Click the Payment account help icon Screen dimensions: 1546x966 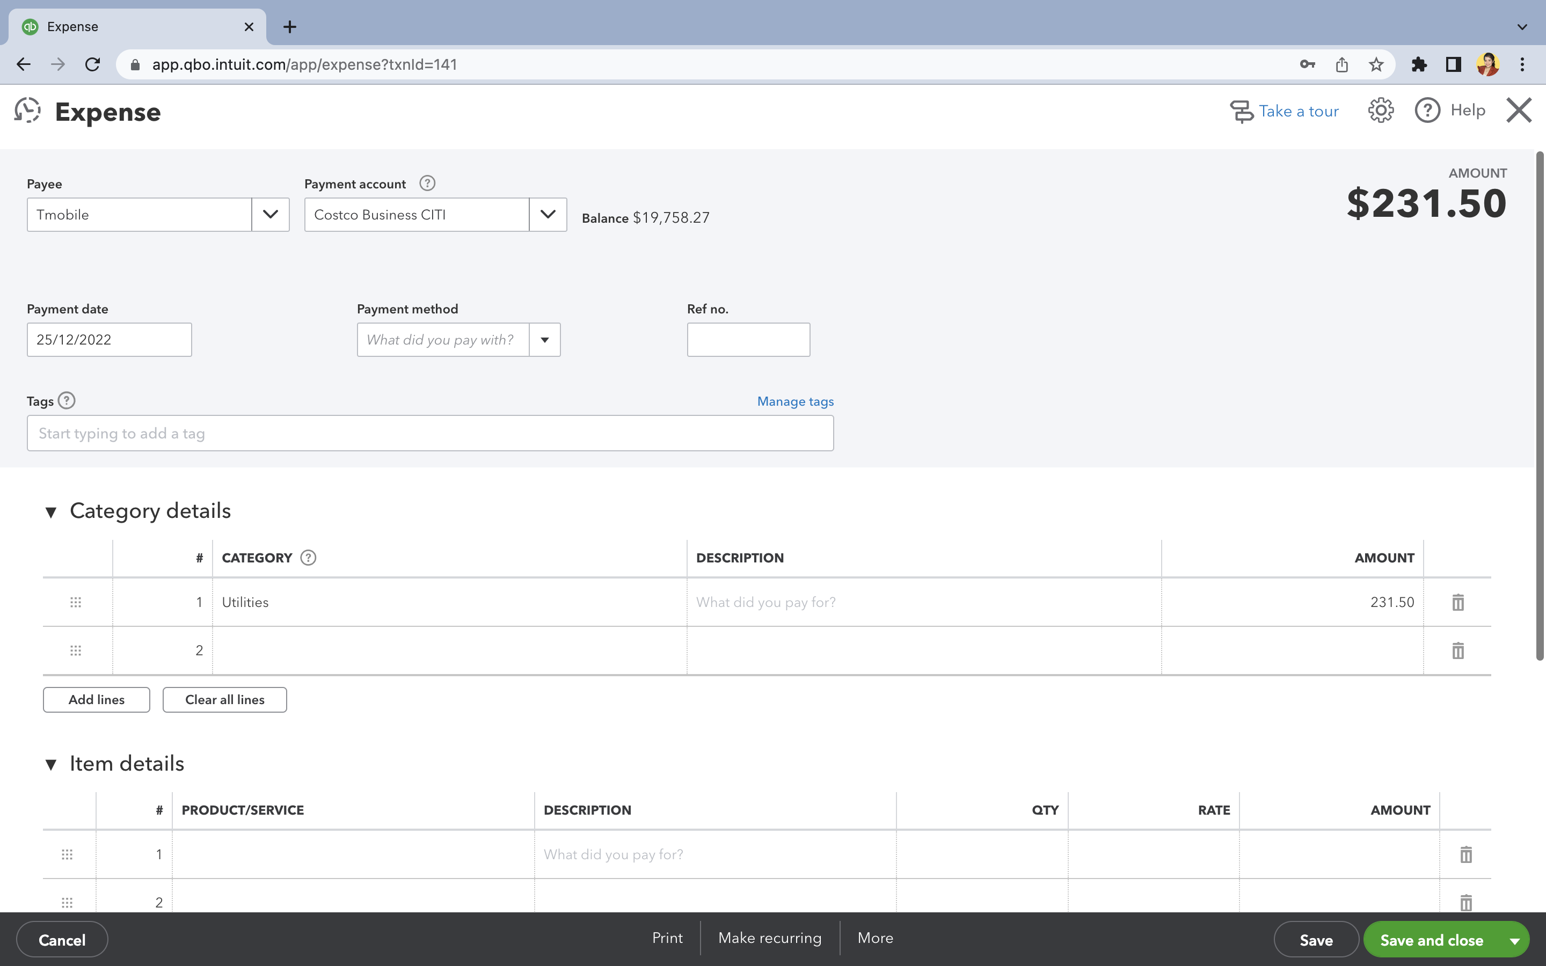(x=427, y=184)
